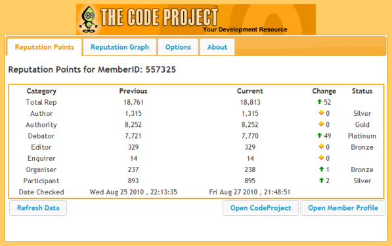The width and height of the screenshot is (392, 246).
Task: Click the green up arrow in Participant row
Action: coord(322,181)
